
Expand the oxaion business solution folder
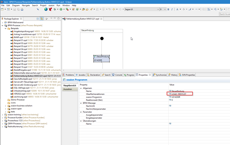[x=6, y=106]
